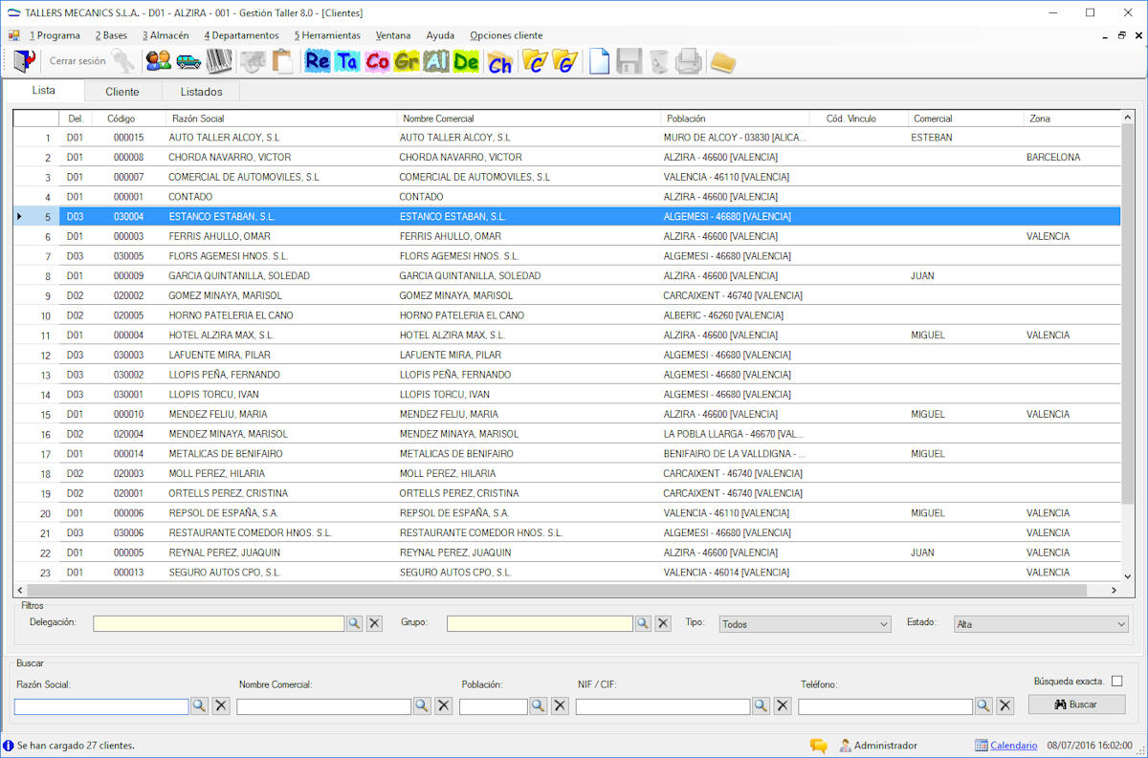Screen dimensions: 1148x758
Task: Switch to the Listados tab
Action: (201, 92)
